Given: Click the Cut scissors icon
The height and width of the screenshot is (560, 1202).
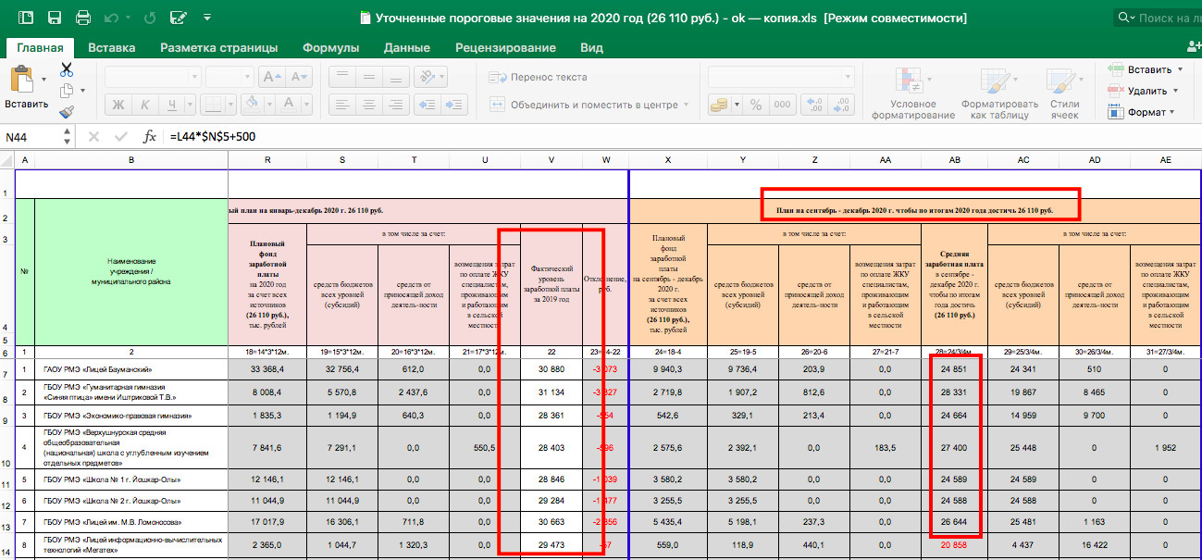Looking at the screenshot, I should tap(67, 69).
